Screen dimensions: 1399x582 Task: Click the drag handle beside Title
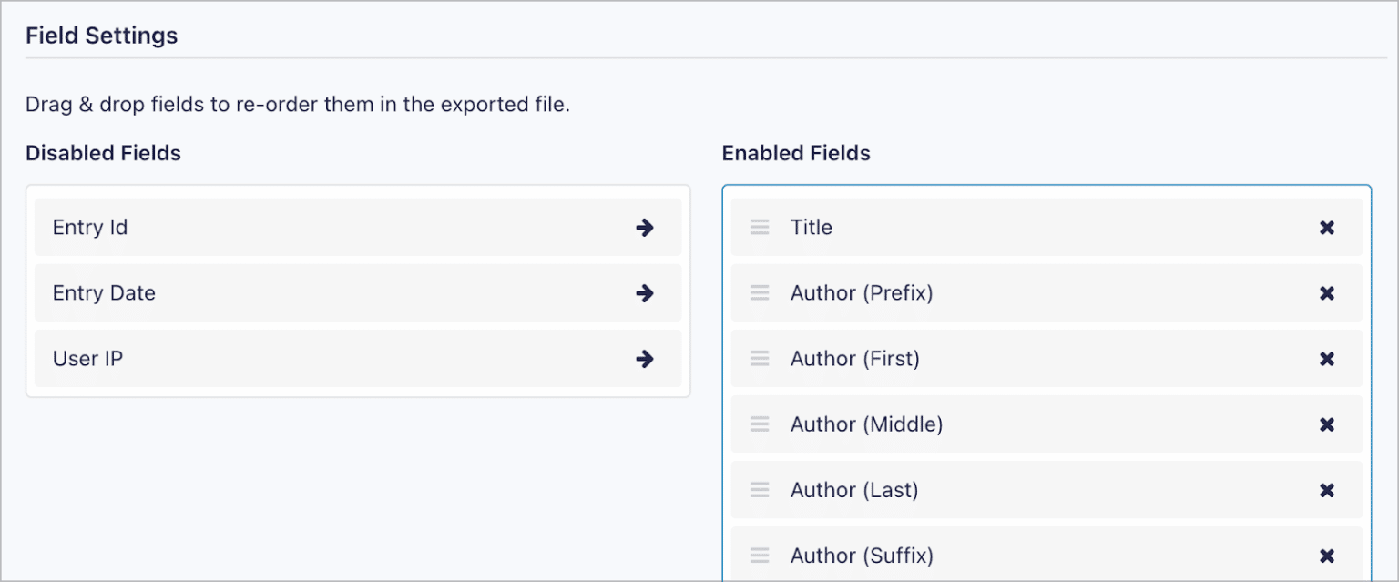tap(760, 228)
